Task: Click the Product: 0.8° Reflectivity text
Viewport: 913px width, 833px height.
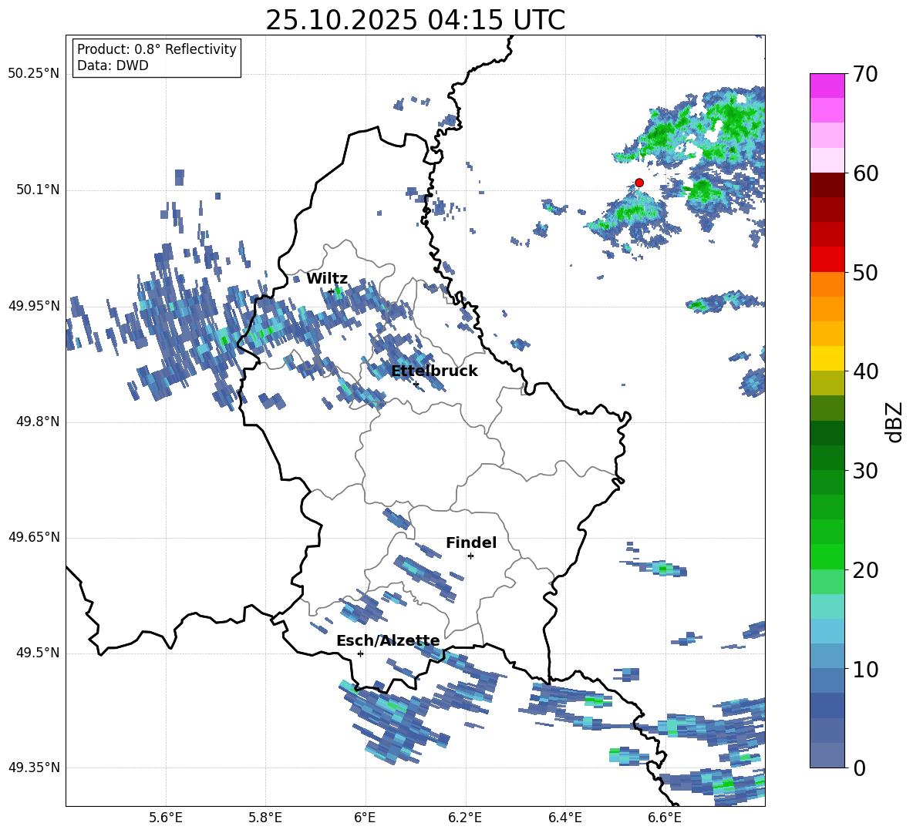Action: (157, 49)
